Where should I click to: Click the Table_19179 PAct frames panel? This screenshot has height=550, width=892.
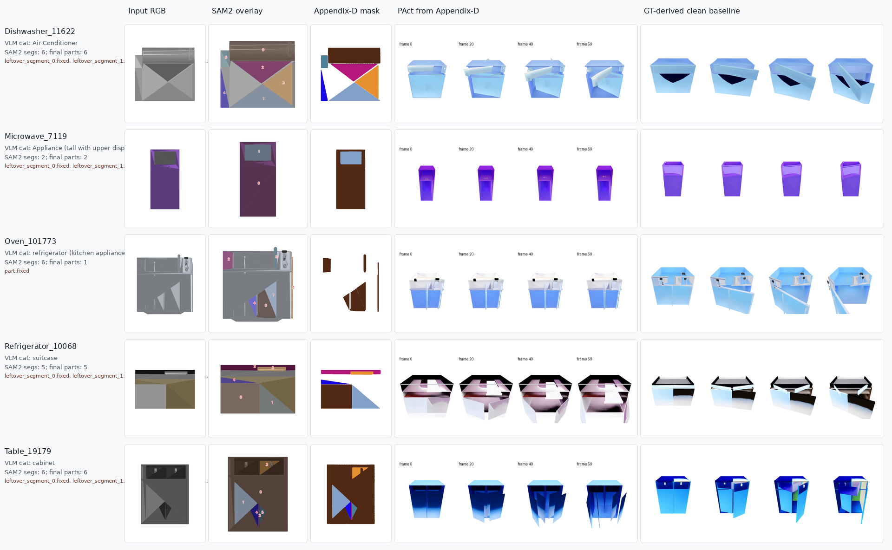516,494
